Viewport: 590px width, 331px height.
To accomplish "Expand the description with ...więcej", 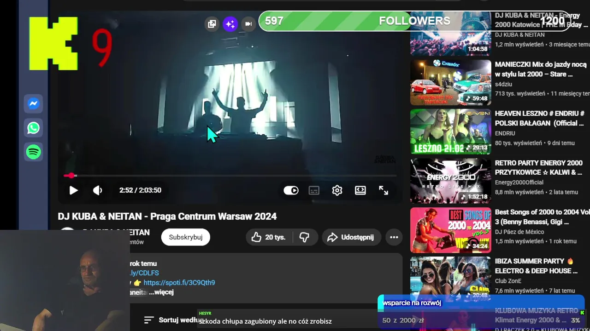I will click(161, 292).
